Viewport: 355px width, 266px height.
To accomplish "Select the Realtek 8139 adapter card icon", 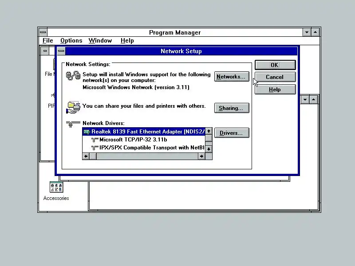I will (x=87, y=132).
